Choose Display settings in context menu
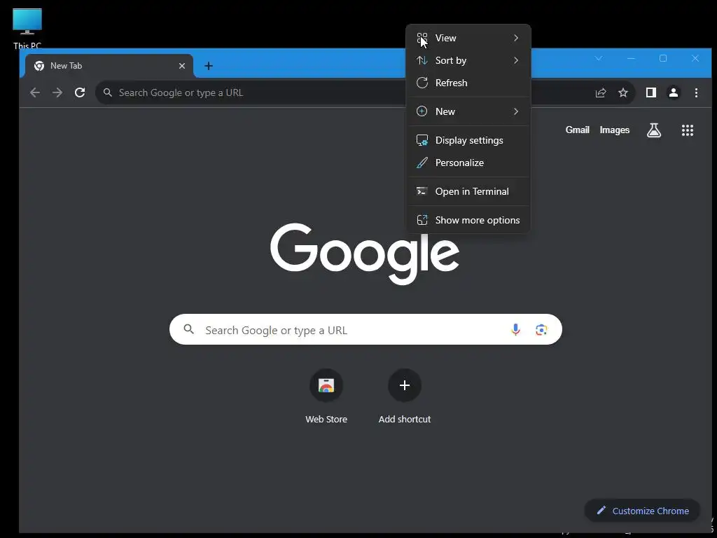717x538 pixels. [468, 140]
